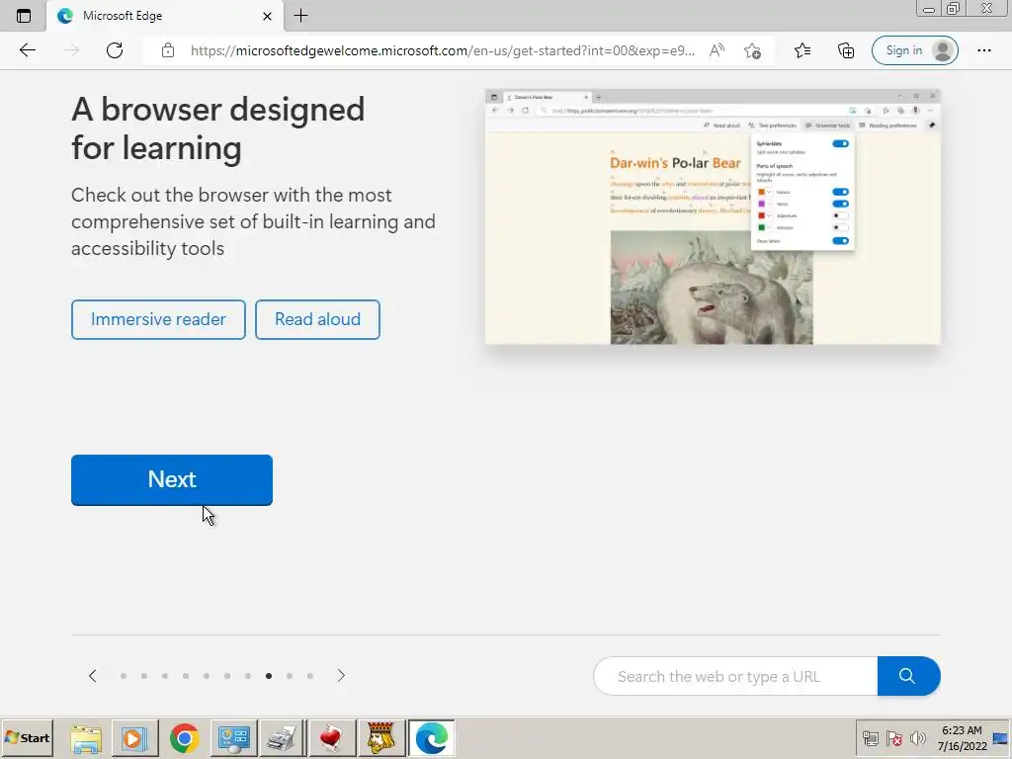This screenshot has width=1012, height=759.
Task: Click the Sign in button
Action: [x=914, y=50]
